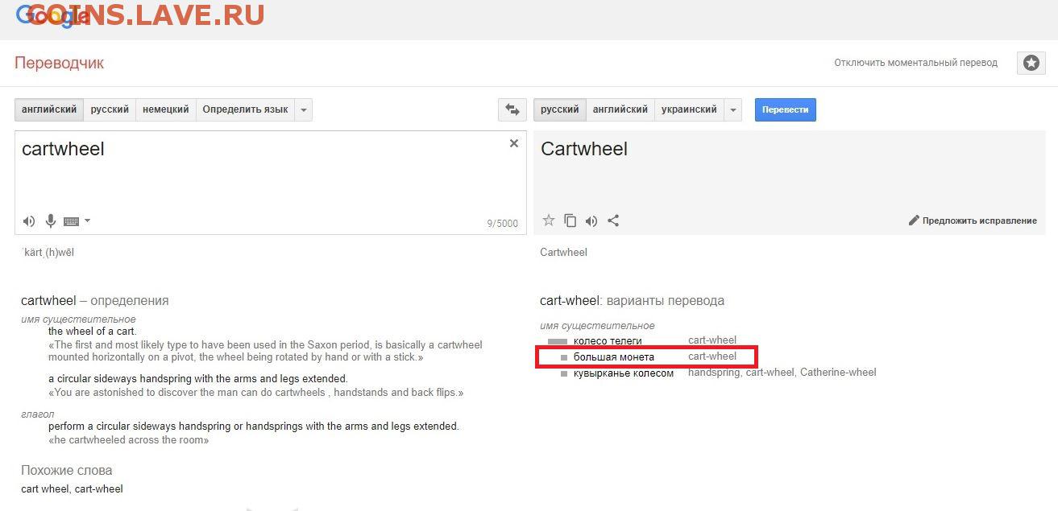Click the кувырканье колесом translation variant
The width and height of the screenshot is (1058, 511).
(624, 373)
